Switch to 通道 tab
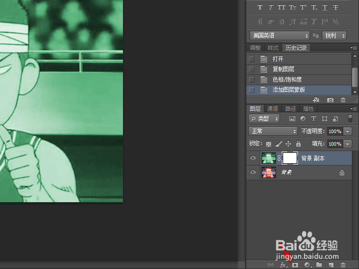This screenshot has width=359, height=269. (272, 108)
